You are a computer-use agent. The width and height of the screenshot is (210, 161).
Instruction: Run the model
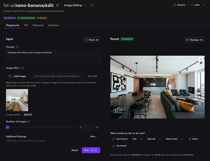pos(91,150)
